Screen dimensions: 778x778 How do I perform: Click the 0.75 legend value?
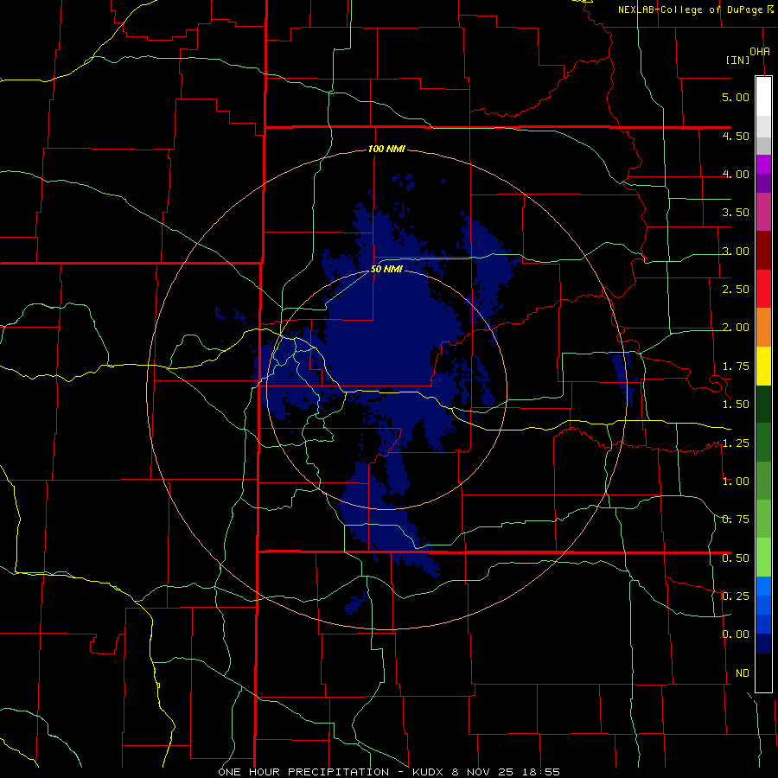pos(736,520)
